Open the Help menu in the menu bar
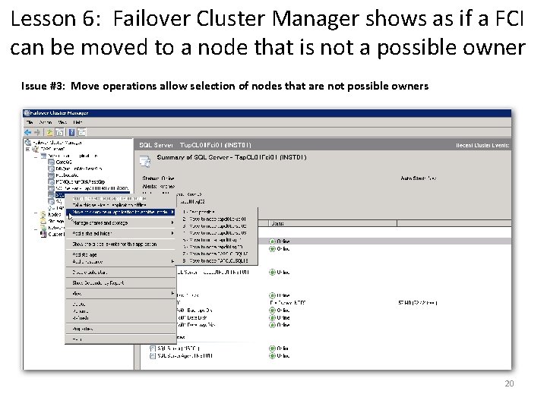The height and width of the screenshot is (410, 547). pyautogui.click(x=77, y=122)
